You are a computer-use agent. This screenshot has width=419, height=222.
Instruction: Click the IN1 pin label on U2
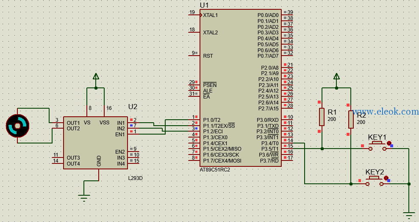pos(121,123)
